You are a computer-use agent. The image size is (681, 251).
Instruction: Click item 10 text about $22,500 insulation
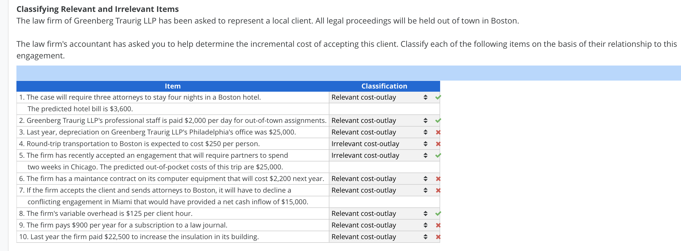(139, 237)
